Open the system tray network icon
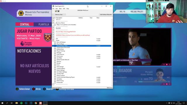The image size is (187, 105). click(172, 103)
